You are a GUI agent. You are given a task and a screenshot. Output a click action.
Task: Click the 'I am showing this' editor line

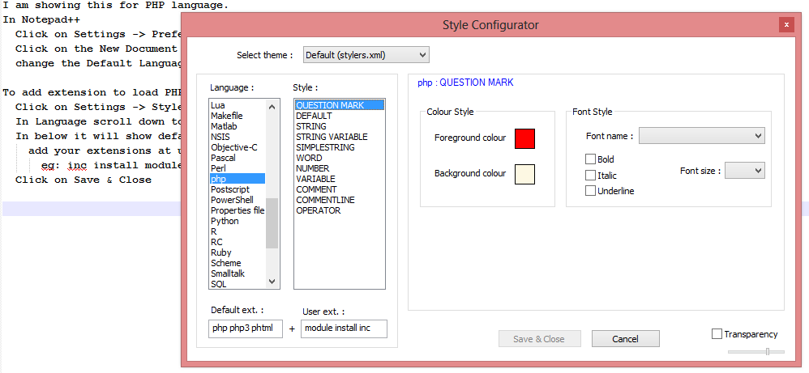click(116, 6)
